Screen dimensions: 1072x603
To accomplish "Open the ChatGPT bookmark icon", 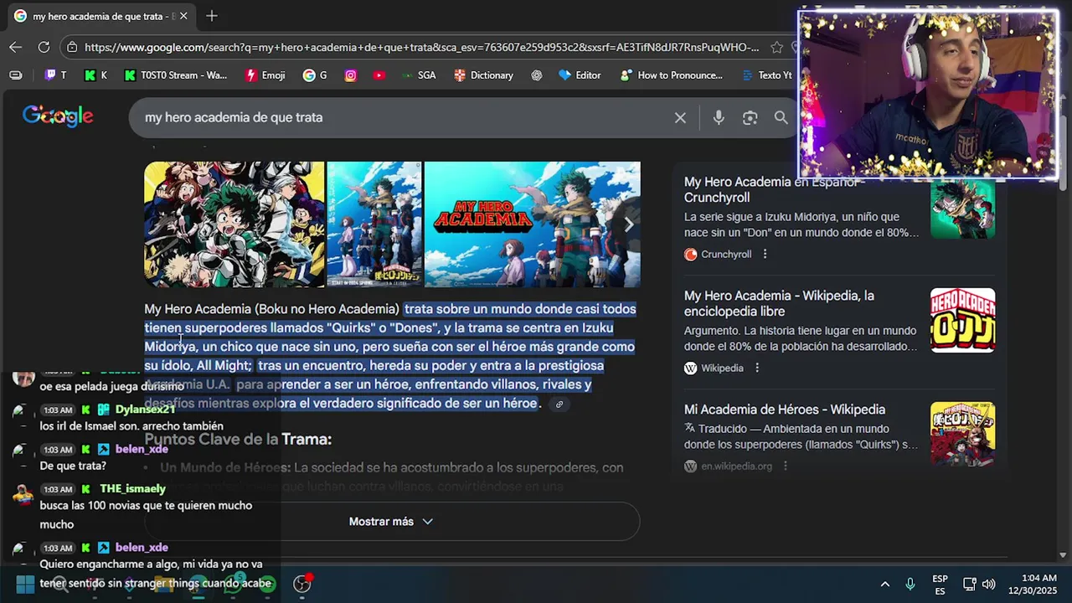I will pos(537,75).
